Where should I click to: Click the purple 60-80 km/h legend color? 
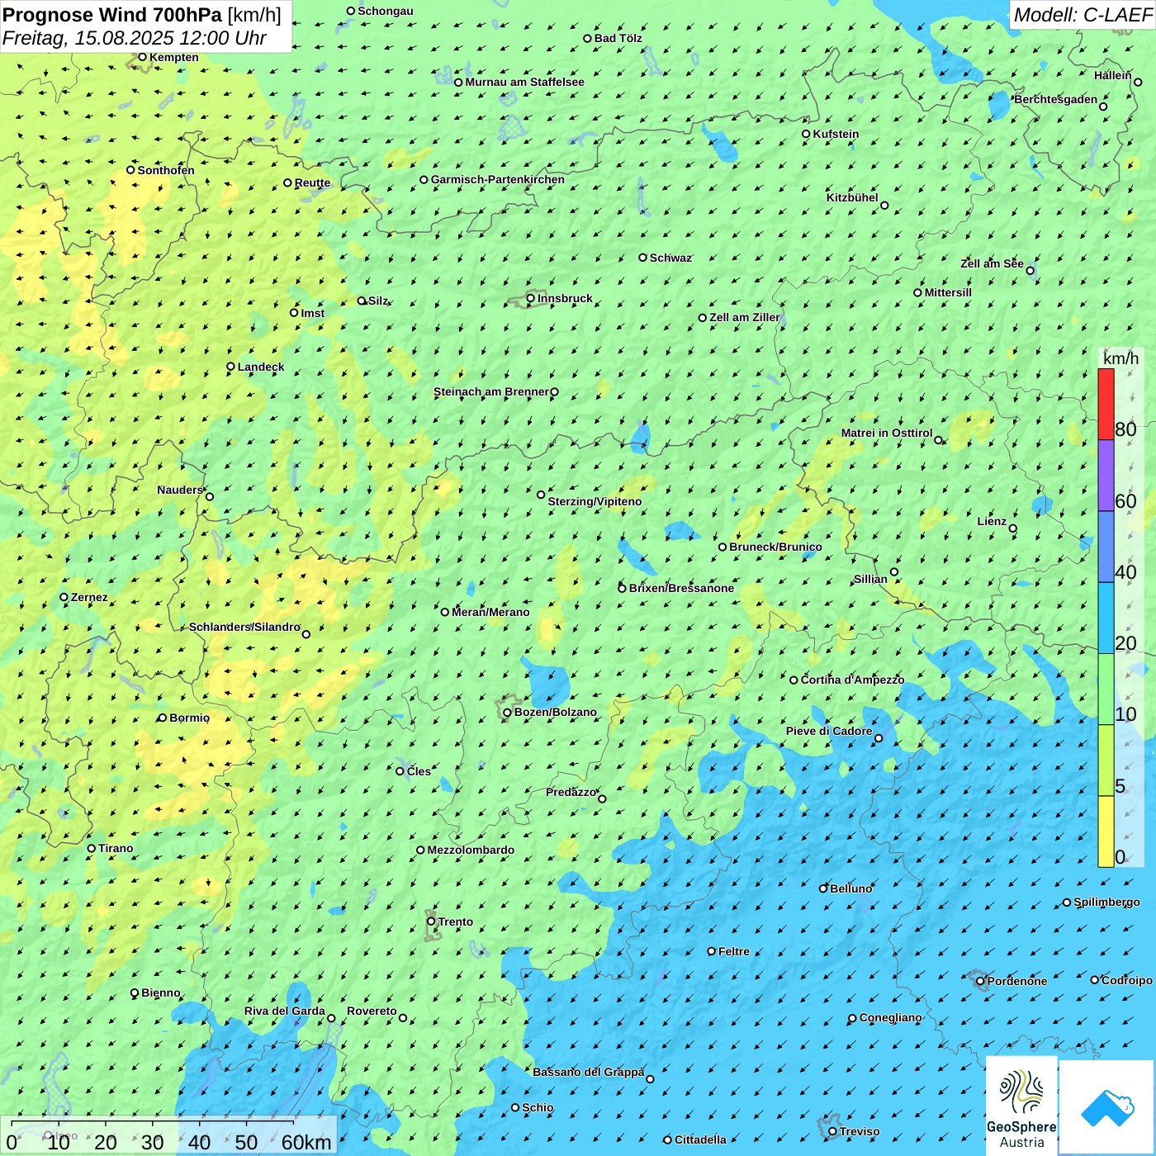pos(1106,476)
